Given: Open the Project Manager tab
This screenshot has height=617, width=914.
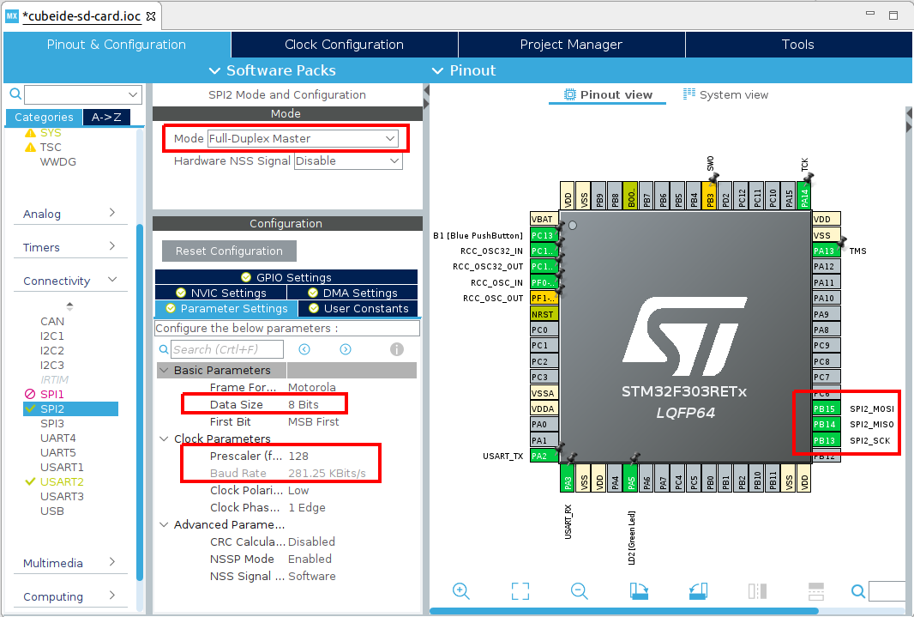Looking at the screenshot, I should tap(571, 44).
